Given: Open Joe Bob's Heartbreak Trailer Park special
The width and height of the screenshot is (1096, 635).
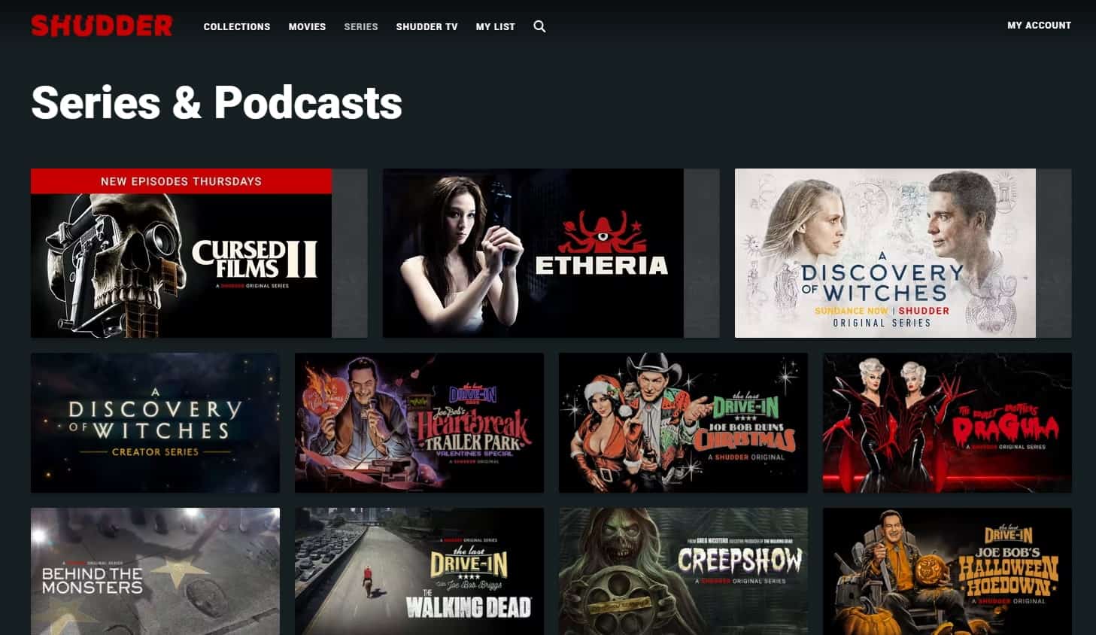Looking at the screenshot, I should (x=419, y=422).
